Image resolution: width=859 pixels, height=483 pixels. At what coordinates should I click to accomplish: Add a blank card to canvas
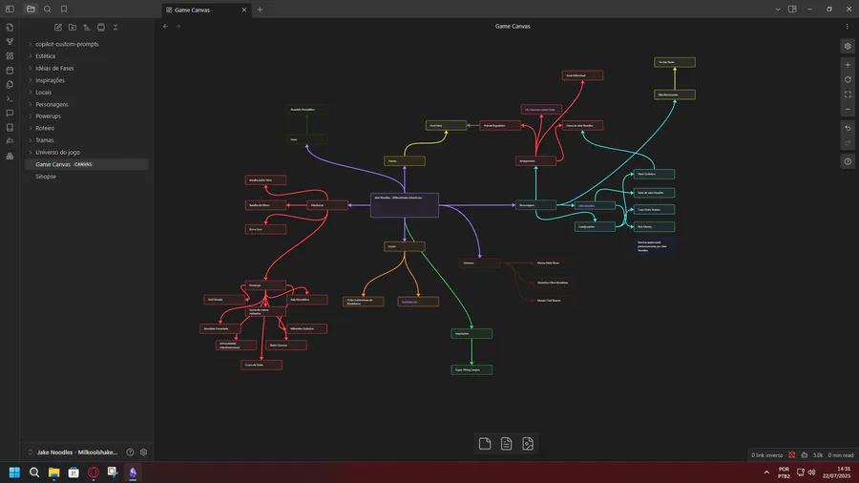tap(485, 444)
